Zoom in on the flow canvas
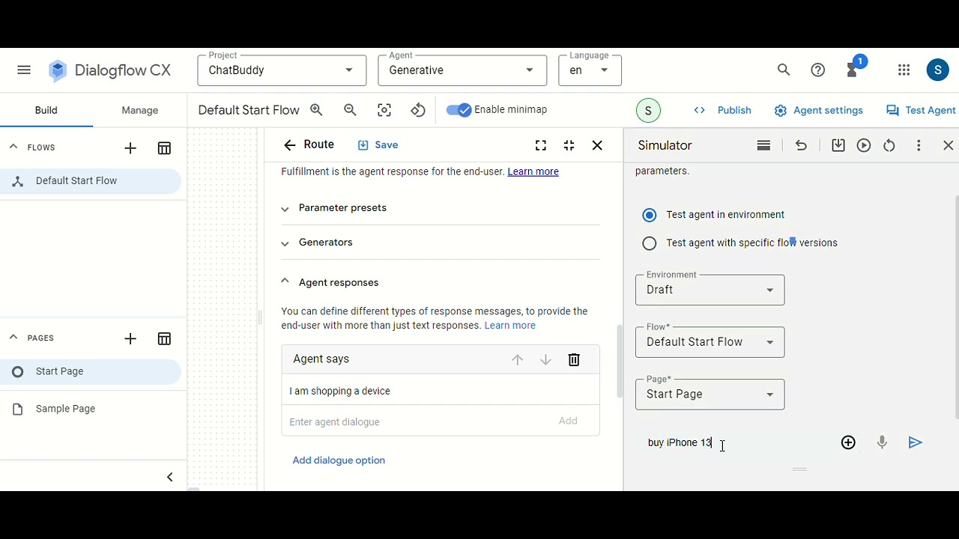Image resolution: width=959 pixels, height=539 pixels. pyautogui.click(x=316, y=110)
